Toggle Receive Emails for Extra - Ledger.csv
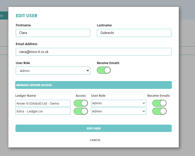 tap(159, 111)
